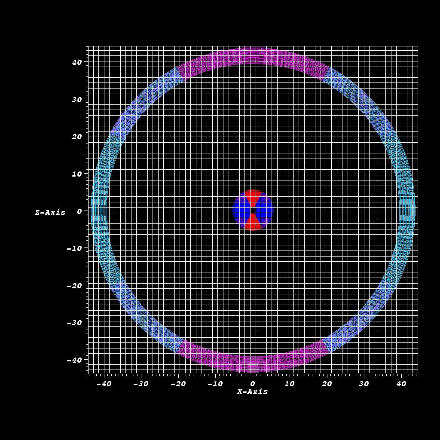Click the Z-axis tick label -10

(74, 248)
